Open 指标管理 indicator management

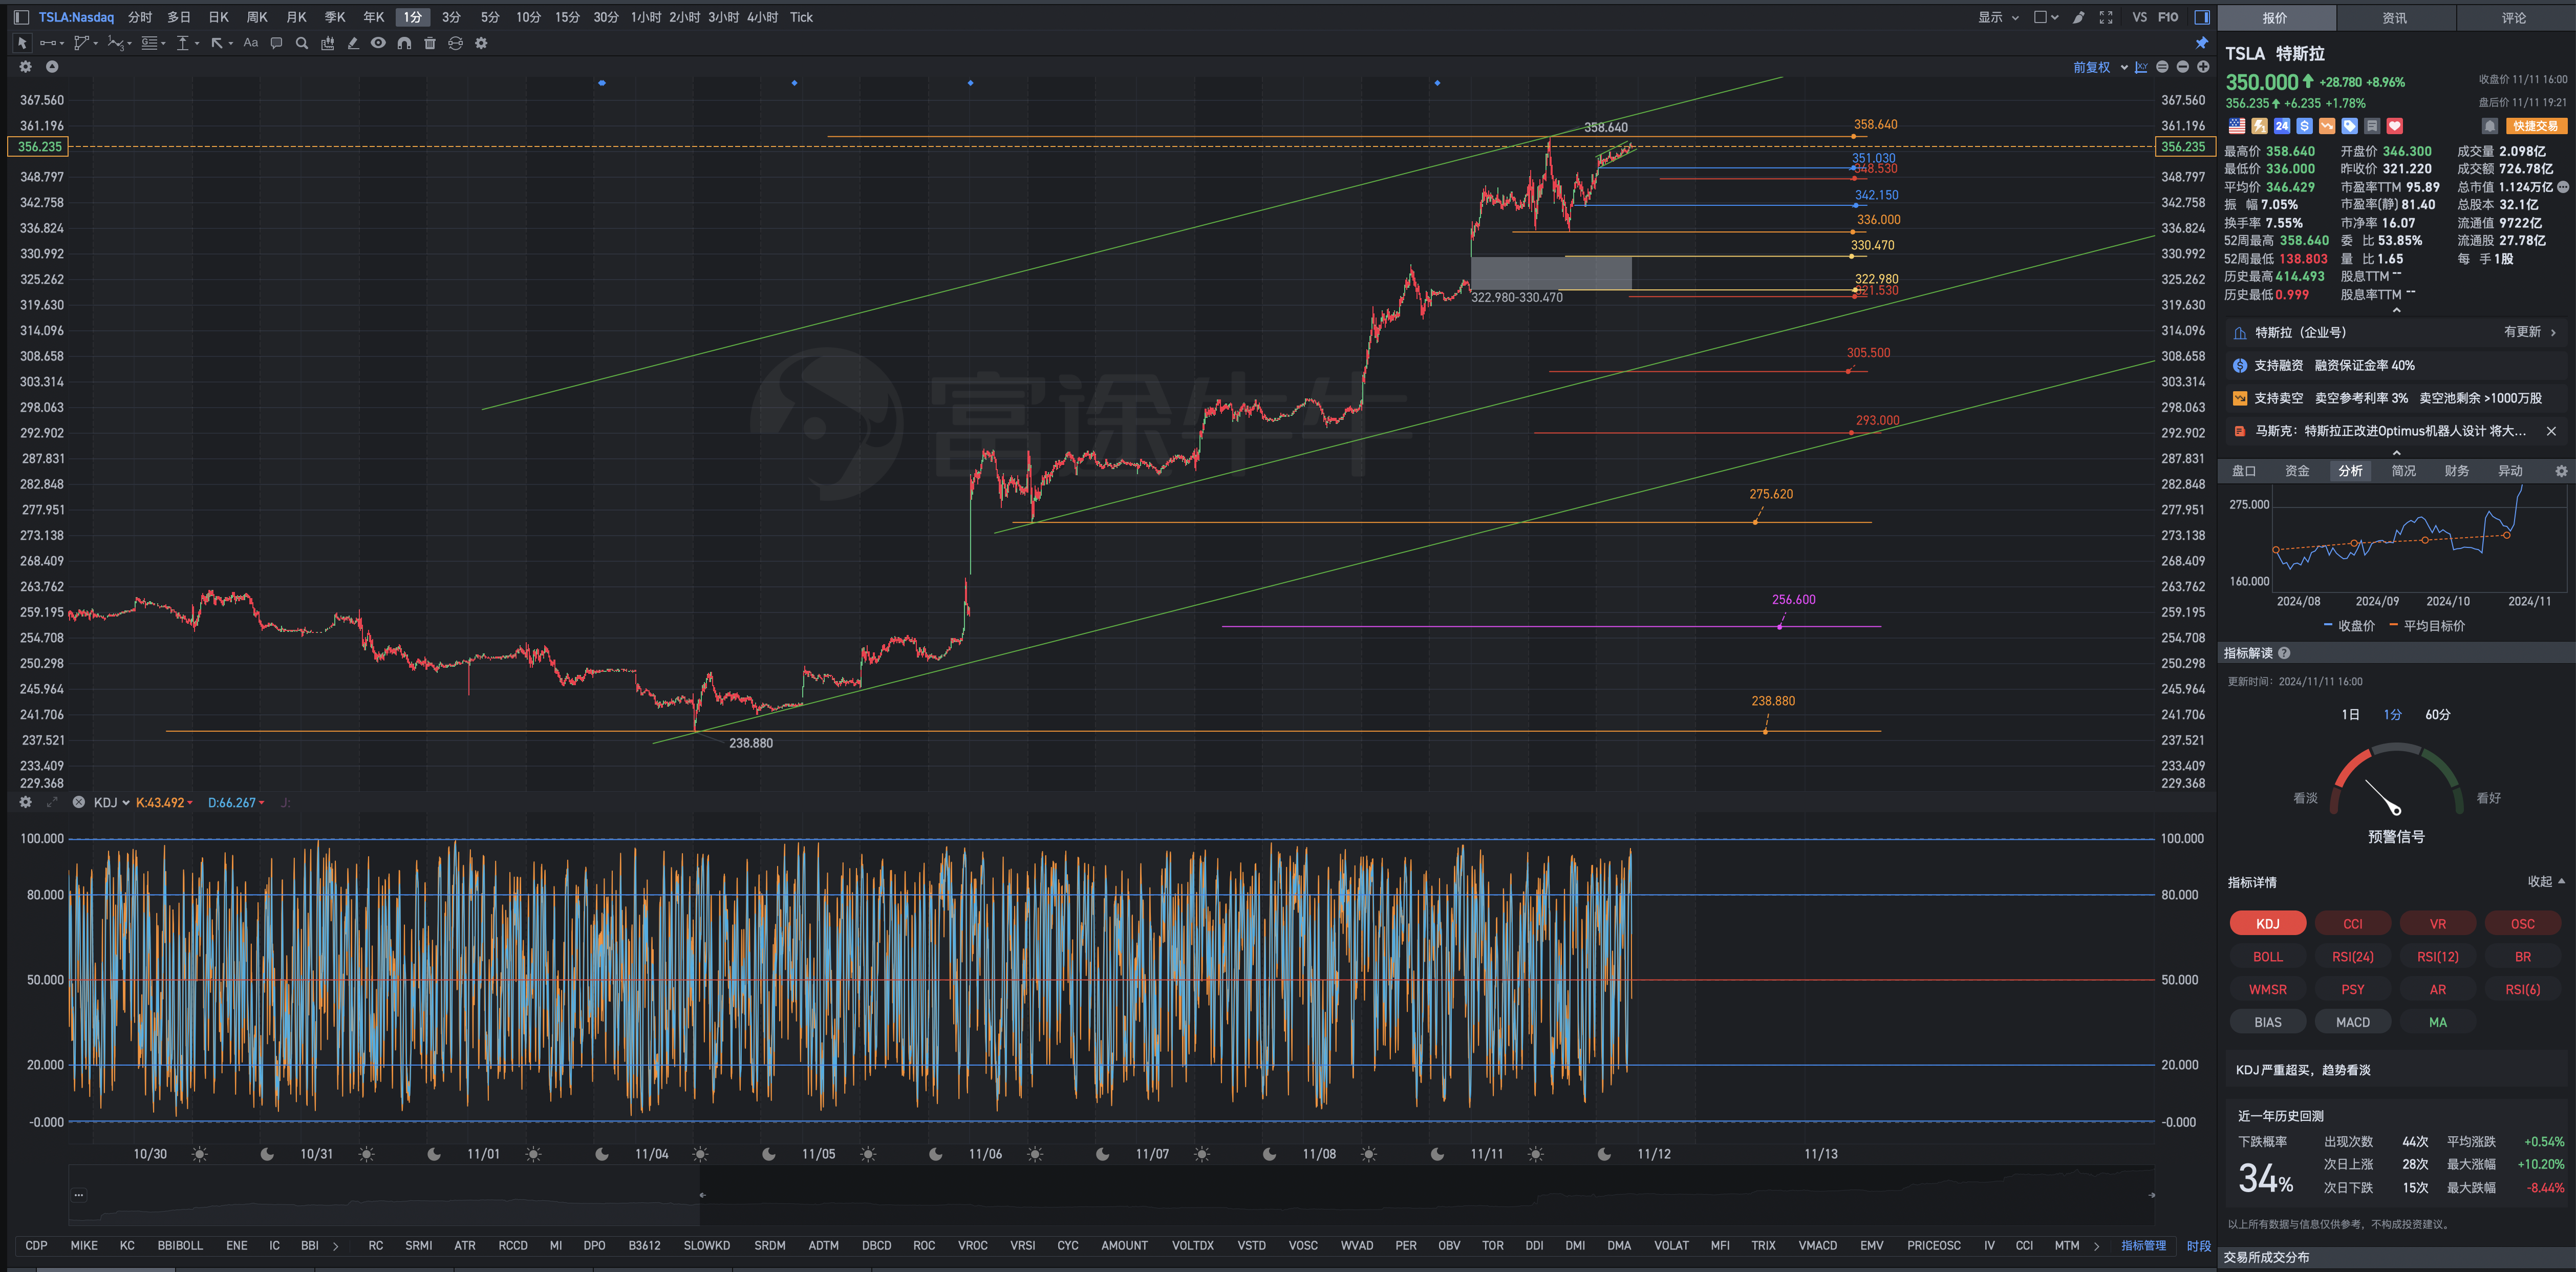(2143, 1246)
